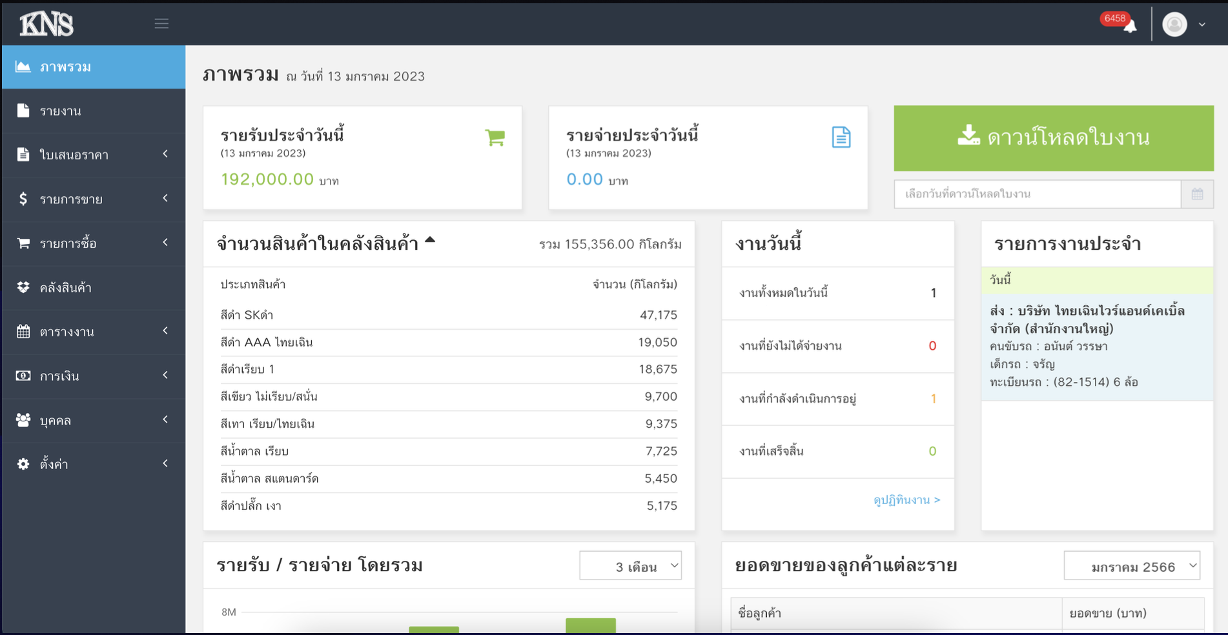The height and width of the screenshot is (635, 1228).
Task: Click the green shopping cart icon
Action: click(495, 137)
